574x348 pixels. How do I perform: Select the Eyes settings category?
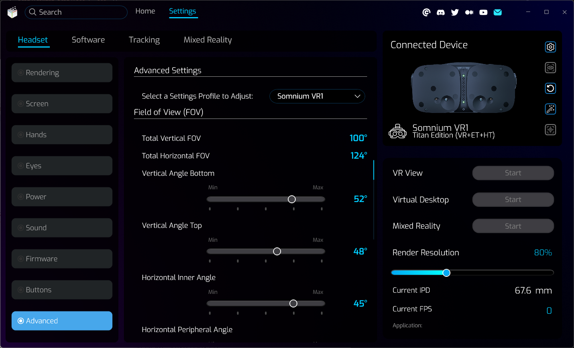(62, 166)
